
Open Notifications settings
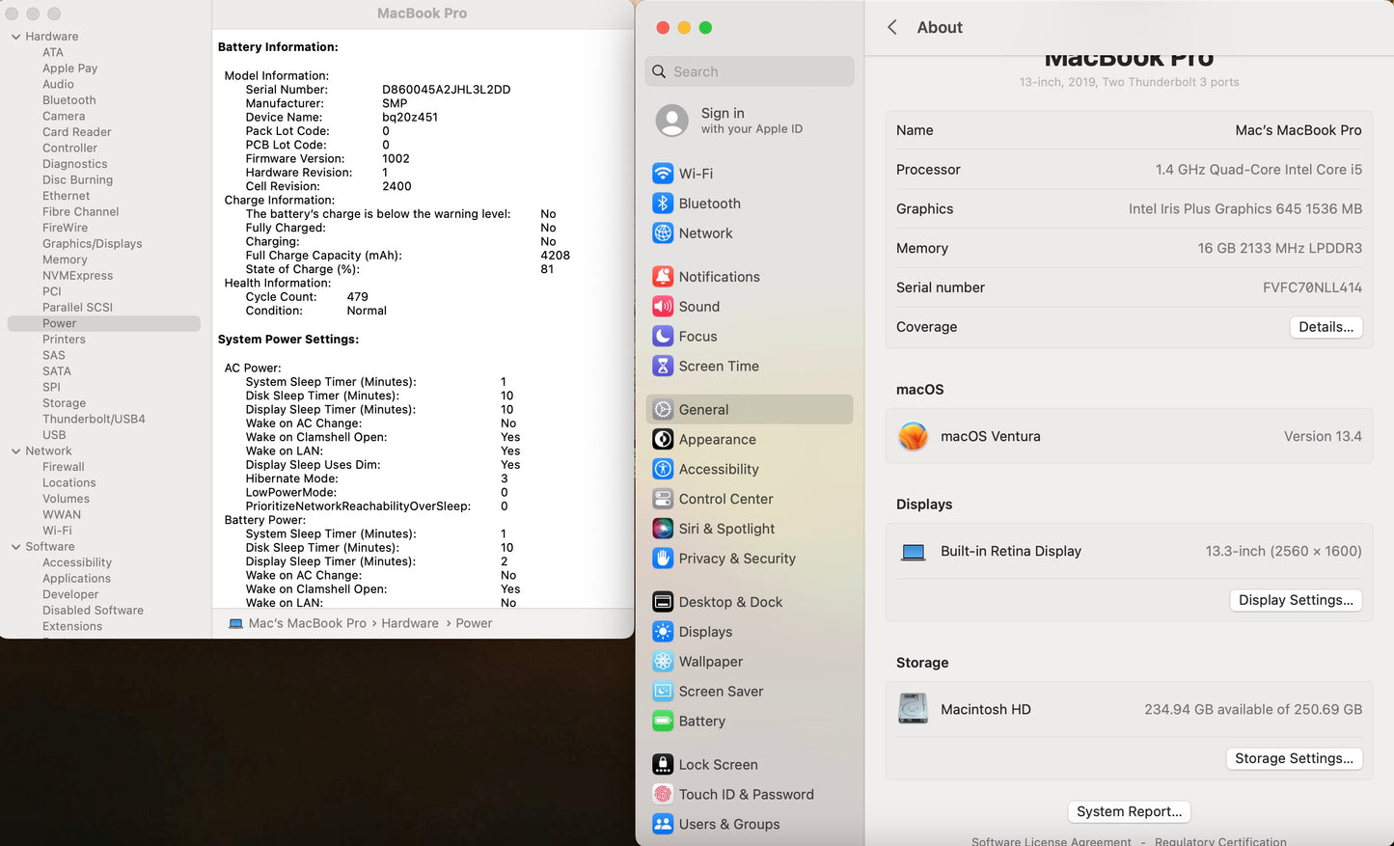coord(720,276)
